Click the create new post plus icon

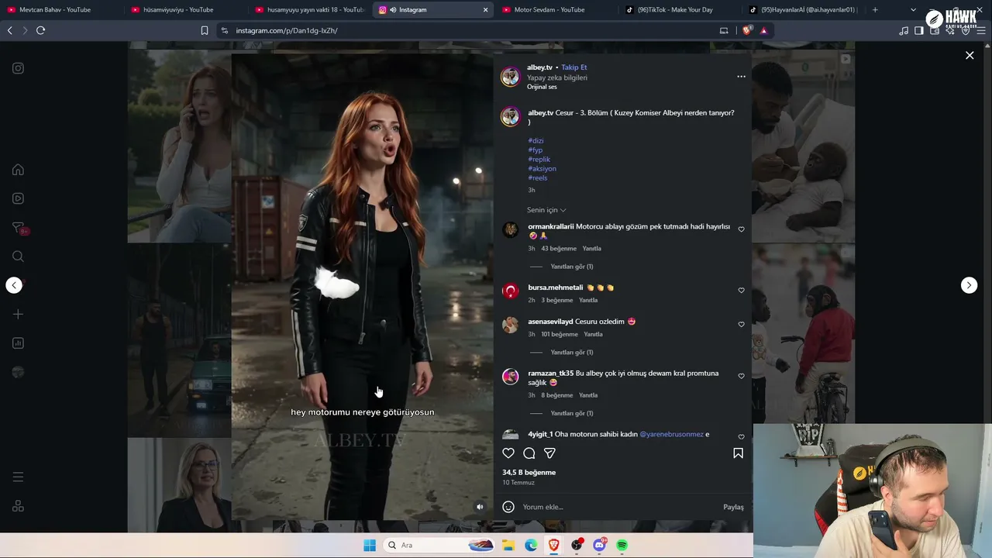click(x=18, y=314)
